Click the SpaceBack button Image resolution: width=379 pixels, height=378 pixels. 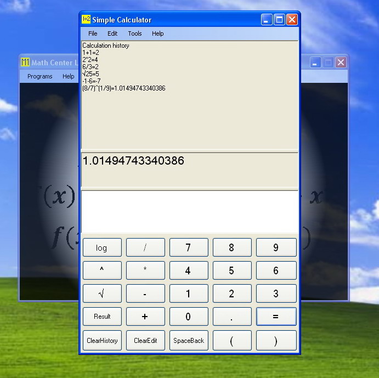coord(189,341)
